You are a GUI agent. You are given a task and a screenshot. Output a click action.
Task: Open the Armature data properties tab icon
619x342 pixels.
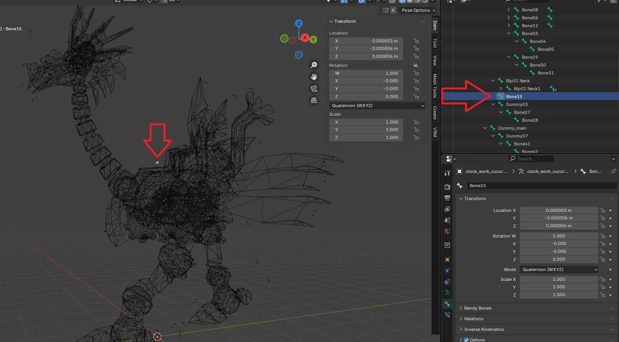coord(447,293)
